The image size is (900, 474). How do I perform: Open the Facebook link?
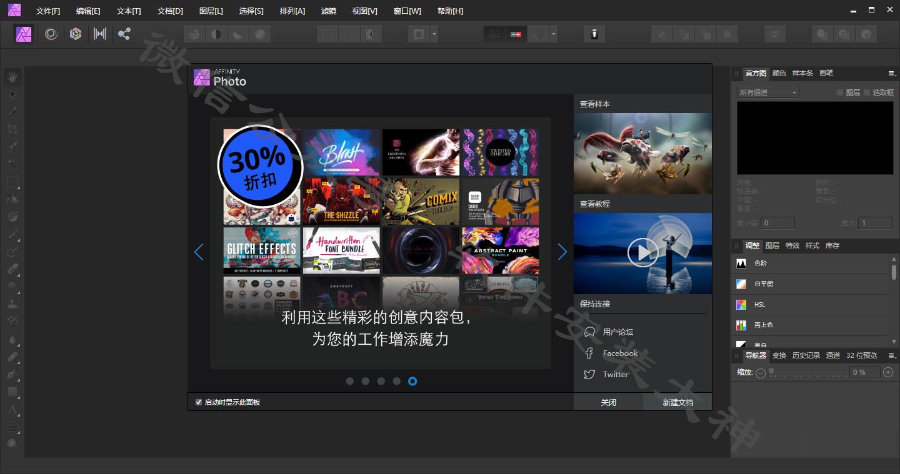coord(620,353)
